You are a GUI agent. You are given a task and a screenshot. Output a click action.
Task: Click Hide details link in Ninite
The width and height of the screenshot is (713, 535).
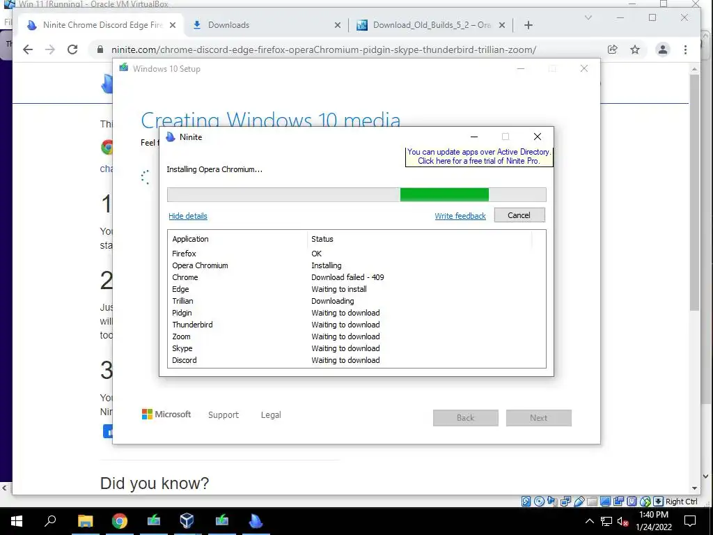tap(188, 216)
